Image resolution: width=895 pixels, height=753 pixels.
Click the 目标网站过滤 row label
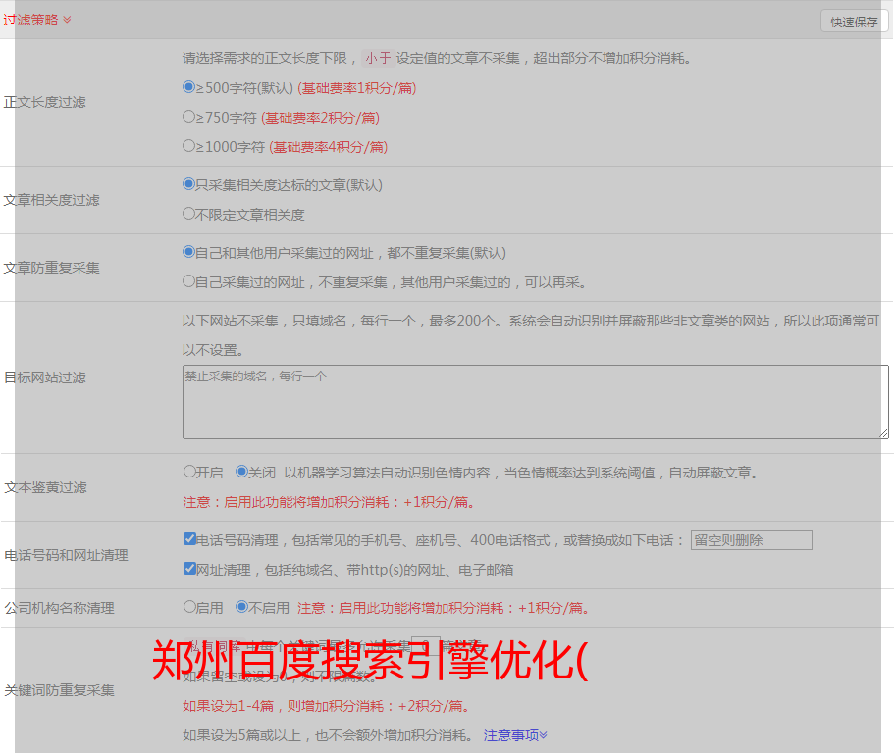tap(44, 377)
